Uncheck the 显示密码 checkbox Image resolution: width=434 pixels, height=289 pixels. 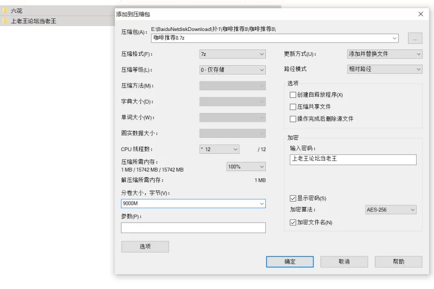coord(293,198)
